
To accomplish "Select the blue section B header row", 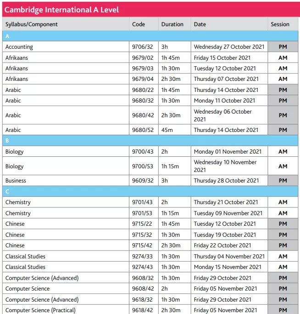I will [150, 140].
